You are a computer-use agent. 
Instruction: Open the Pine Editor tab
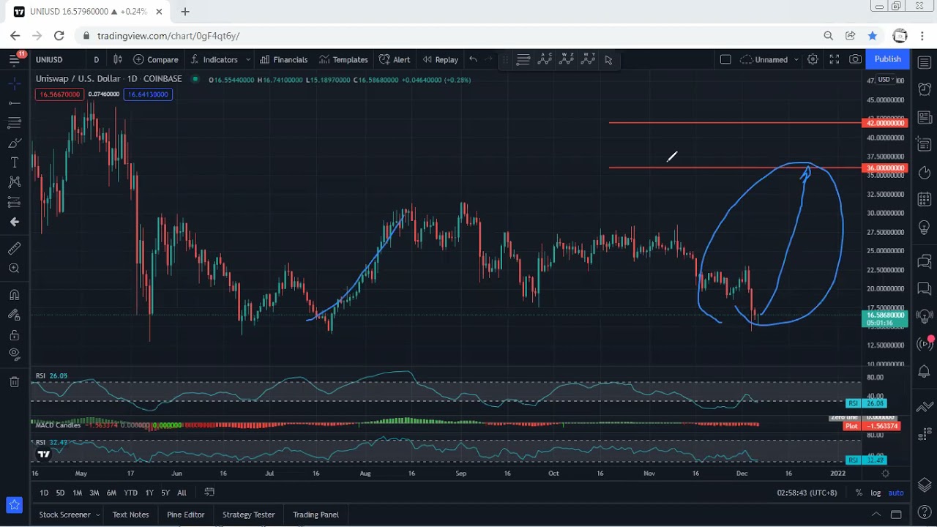(x=185, y=515)
